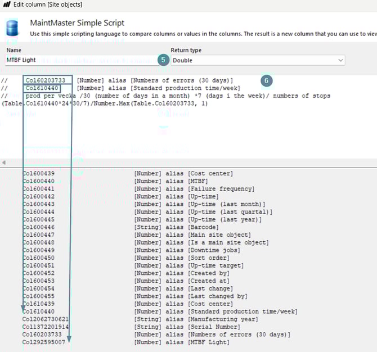Click the Return type label
The width and height of the screenshot is (377, 352).
tap(186, 50)
